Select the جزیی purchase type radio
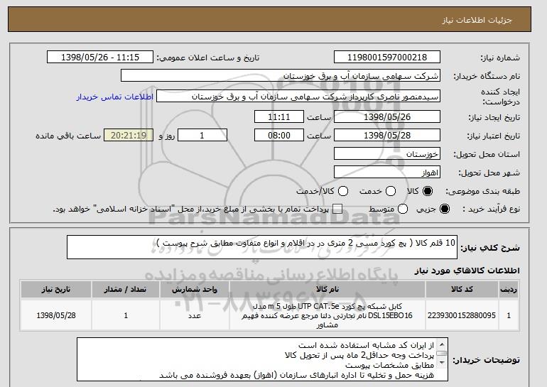Viewport: 547px width, 387px height. 445,209
